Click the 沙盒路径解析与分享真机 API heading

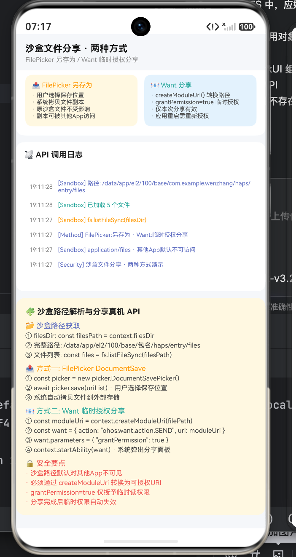pos(89,312)
